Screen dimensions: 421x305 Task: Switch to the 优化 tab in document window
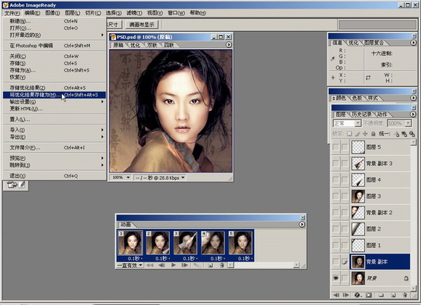135,45
